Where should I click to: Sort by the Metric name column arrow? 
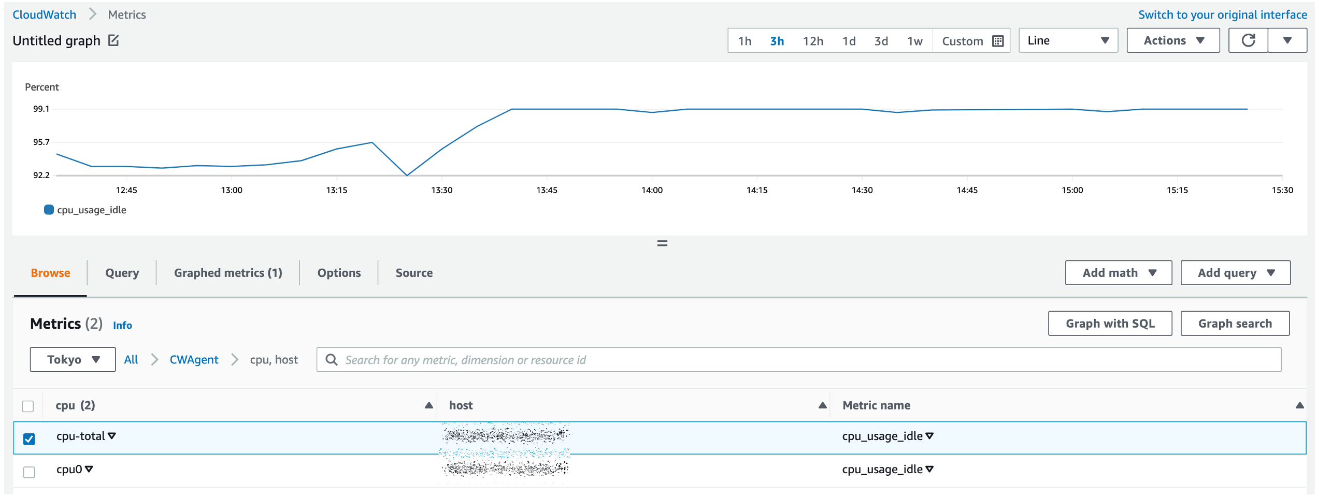click(x=1299, y=405)
